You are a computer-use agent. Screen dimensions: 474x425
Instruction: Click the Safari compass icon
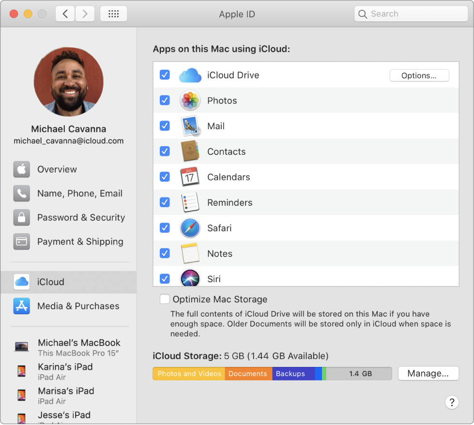(x=190, y=228)
